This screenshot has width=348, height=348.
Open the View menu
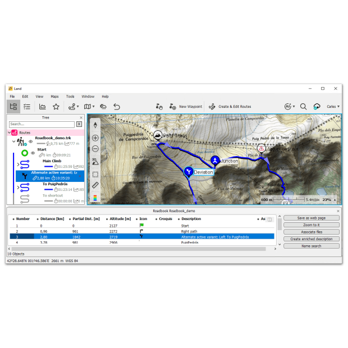39,97
